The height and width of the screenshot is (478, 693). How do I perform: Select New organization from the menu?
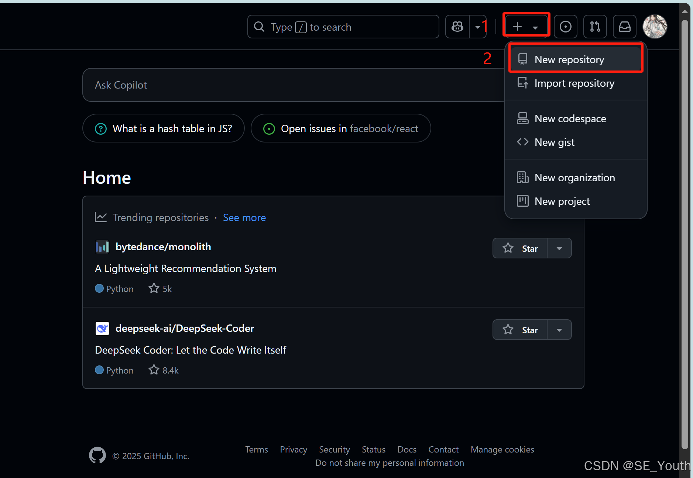point(576,178)
